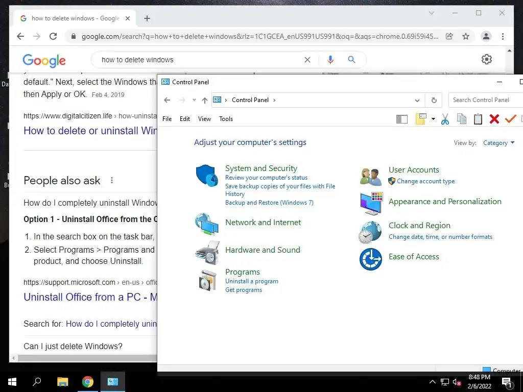Viewport: 523px width, 392px height.
Task: Open File Explorer from the taskbar
Action: (62, 382)
